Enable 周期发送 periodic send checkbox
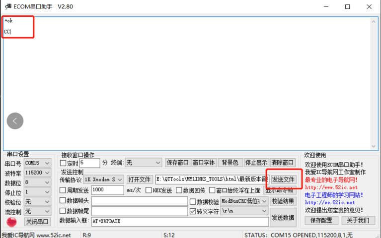The height and width of the screenshot is (238, 381). coord(63,190)
